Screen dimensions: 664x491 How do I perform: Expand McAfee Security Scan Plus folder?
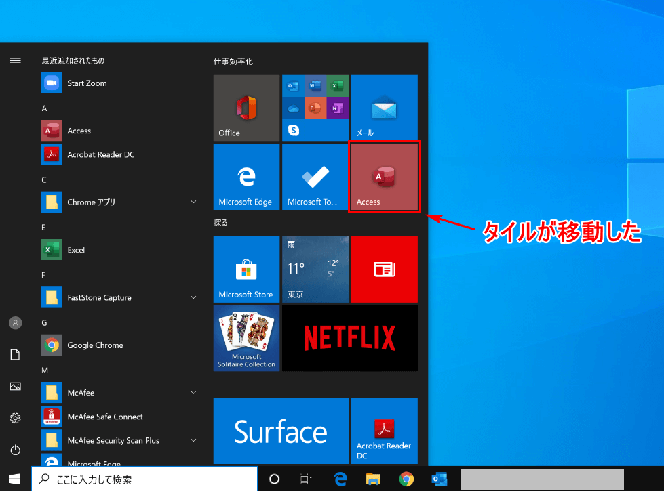(119, 440)
